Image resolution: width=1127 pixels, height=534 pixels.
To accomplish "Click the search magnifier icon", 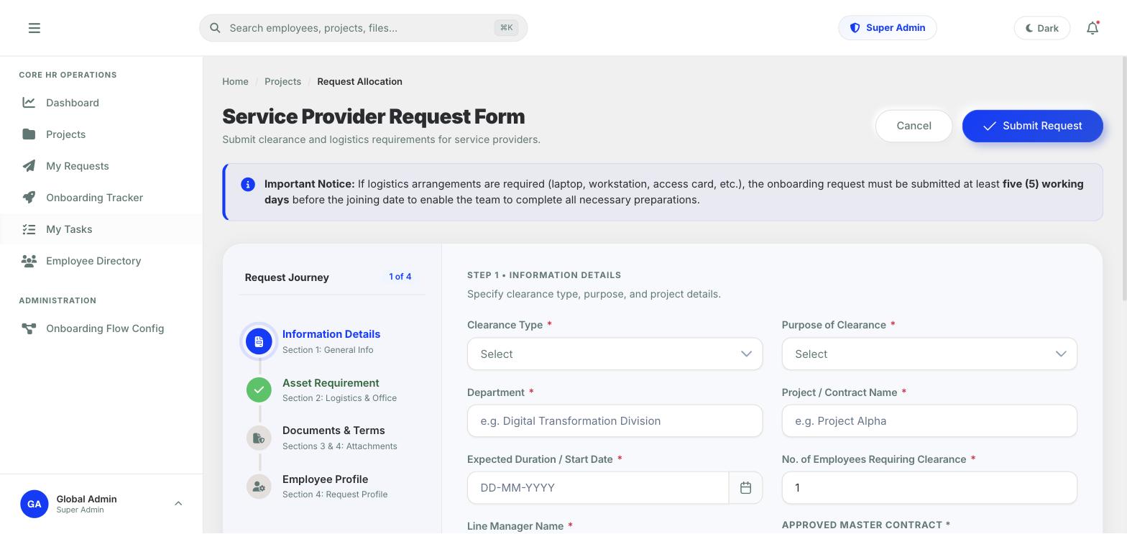I will tap(215, 28).
